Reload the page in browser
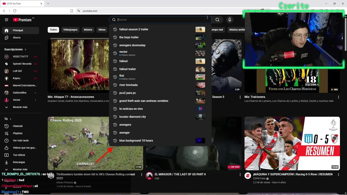This screenshot has width=347, height=195. [x=15, y=11]
